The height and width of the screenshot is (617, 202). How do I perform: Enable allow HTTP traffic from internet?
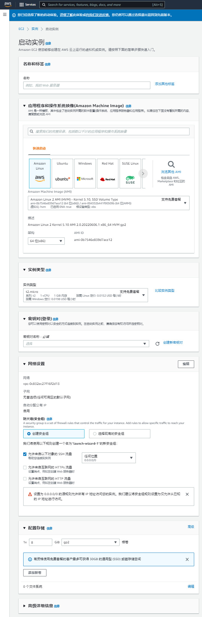[25, 479]
